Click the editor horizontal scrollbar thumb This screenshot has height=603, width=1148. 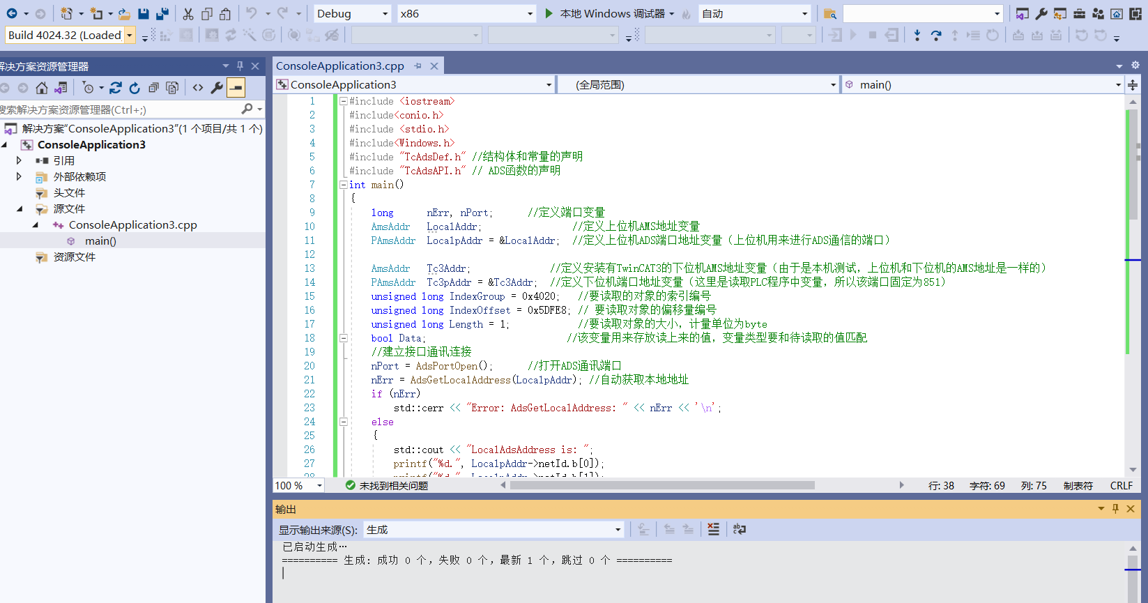click(662, 485)
